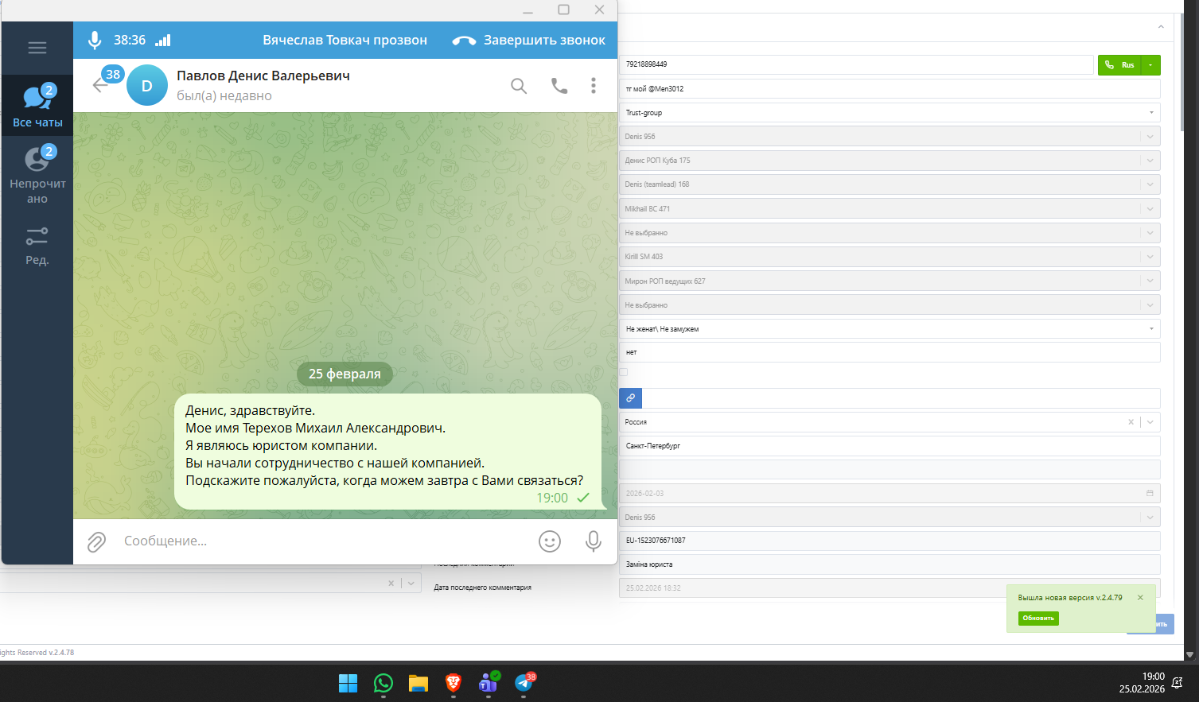The image size is (1199, 702).
Task: Open Microsoft Teams from the taskbar
Action: point(489,682)
